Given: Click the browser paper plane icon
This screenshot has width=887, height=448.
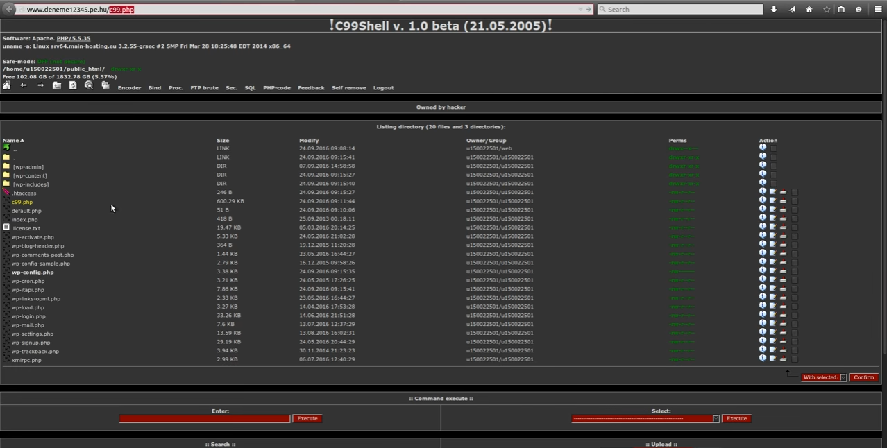Looking at the screenshot, I should click(791, 9).
